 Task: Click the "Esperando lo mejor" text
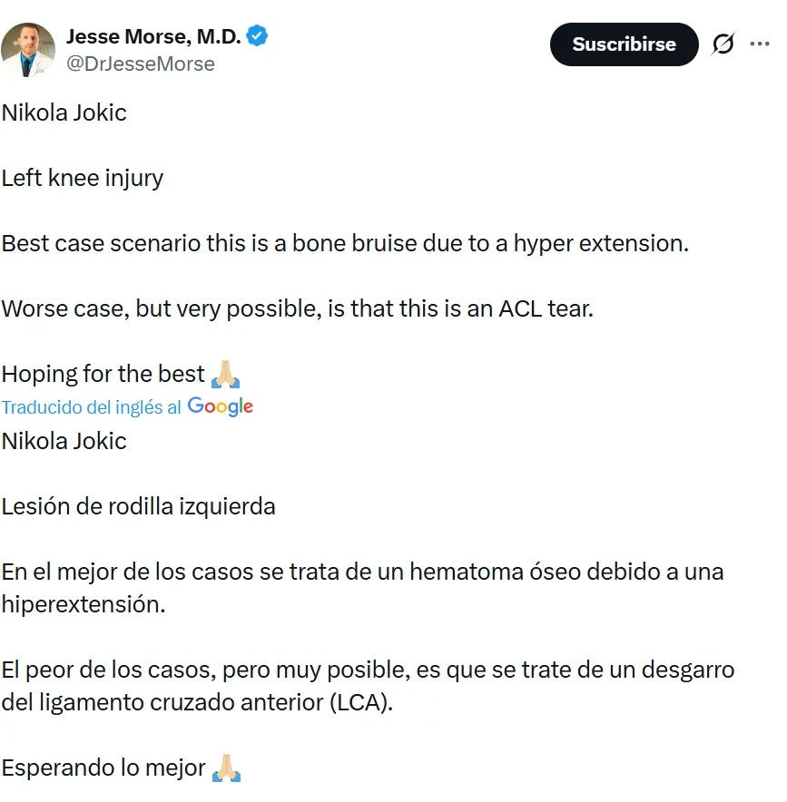pyautogui.click(x=103, y=768)
